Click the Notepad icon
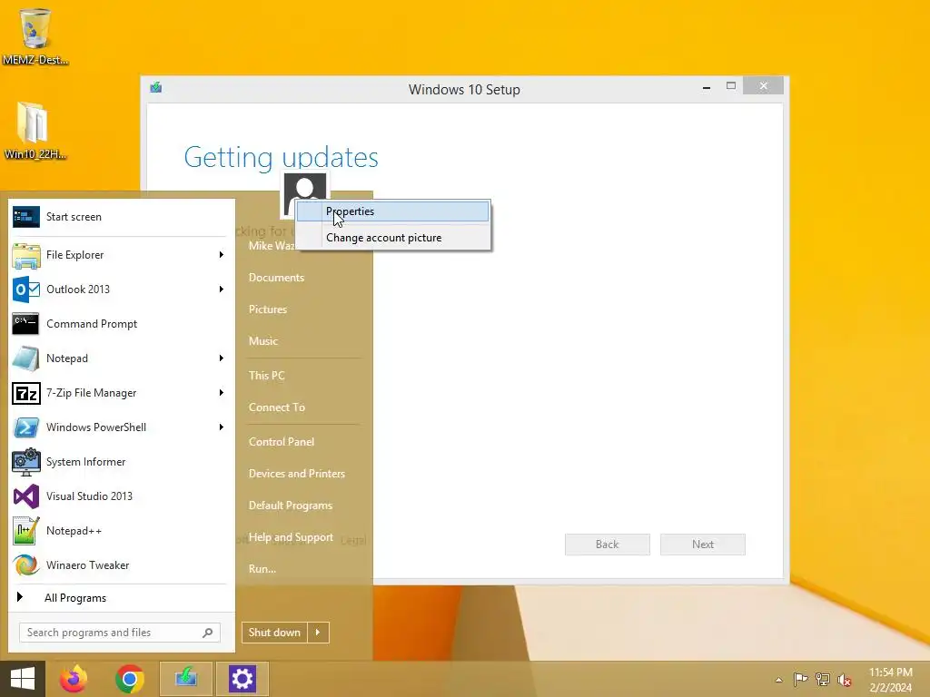Viewport: 930px width, 697px height. pyautogui.click(x=26, y=358)
